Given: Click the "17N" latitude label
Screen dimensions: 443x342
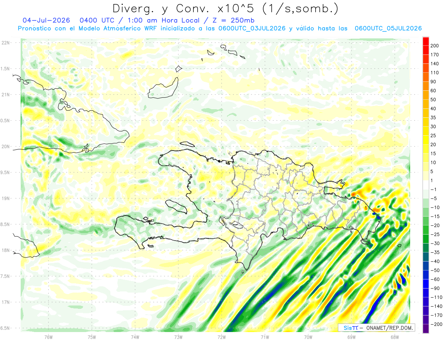Looking at the screenshot, I should click(6, 302).
